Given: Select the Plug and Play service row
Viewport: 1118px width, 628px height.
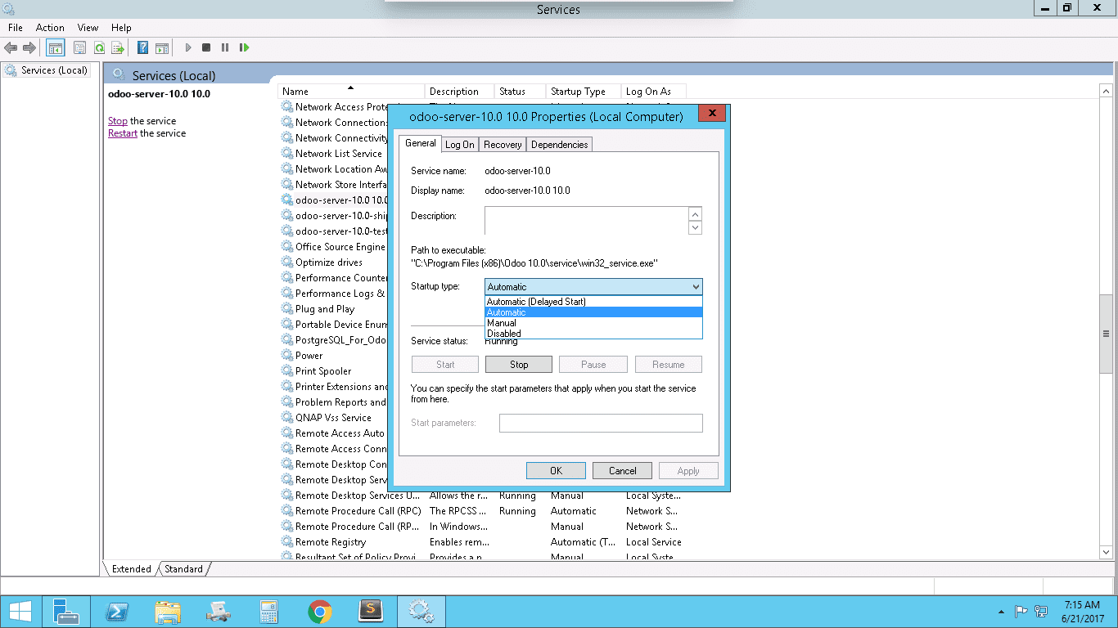Looking at the screenshot, I should point(334,309).
